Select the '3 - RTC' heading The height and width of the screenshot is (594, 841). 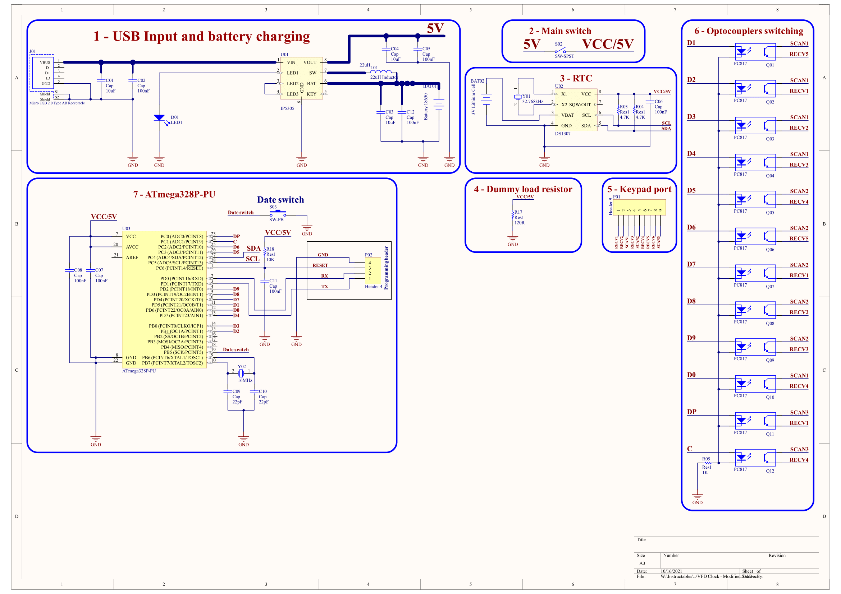coord(576,78)
